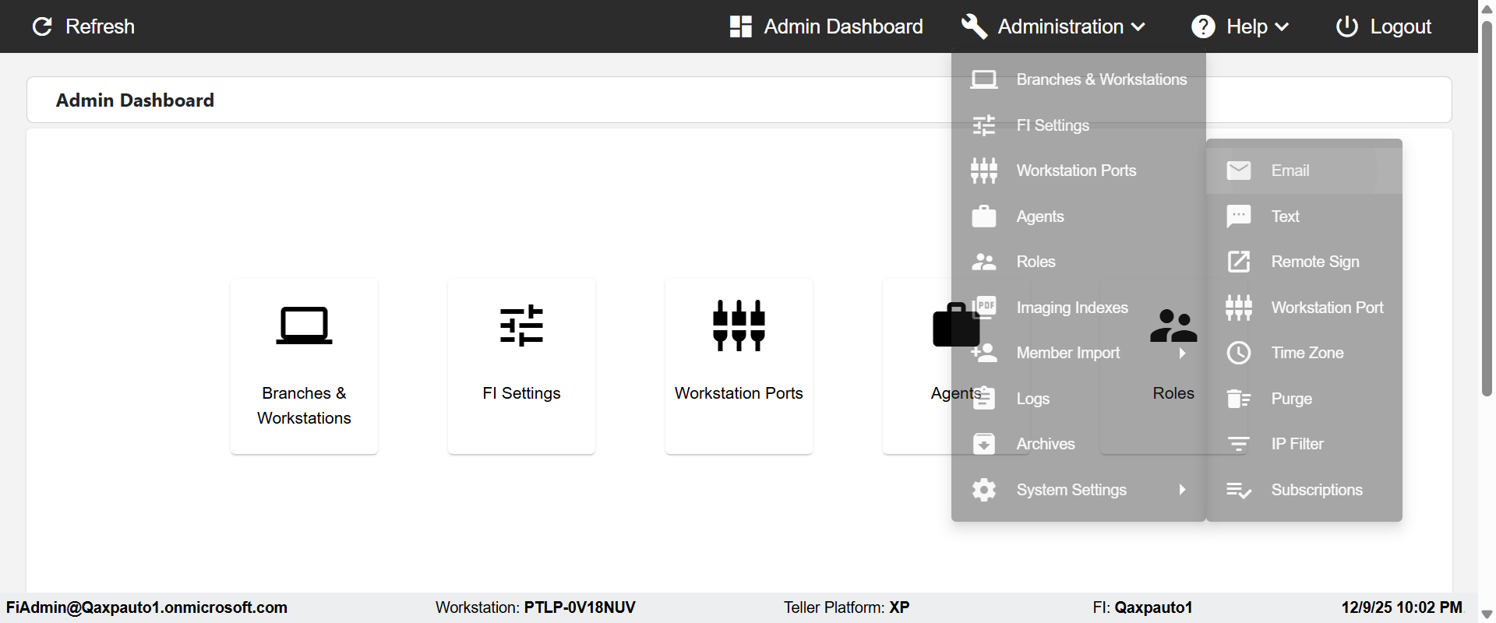This screenshot has height=623, width=1496.
Task: Click the chat bubble icon beside Text
Action: click(1239, 216)
